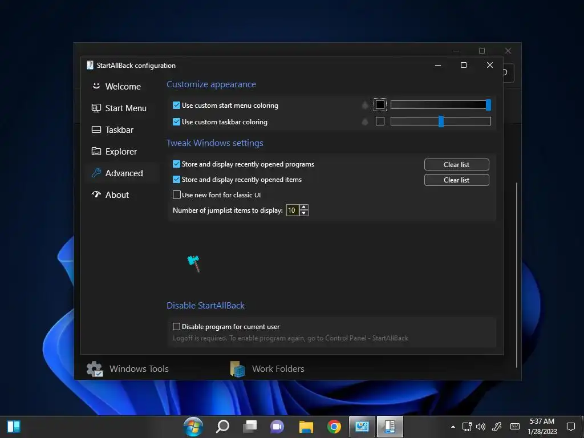
Task: Open Work Folders in the Control Panel window
Action: 267,369
